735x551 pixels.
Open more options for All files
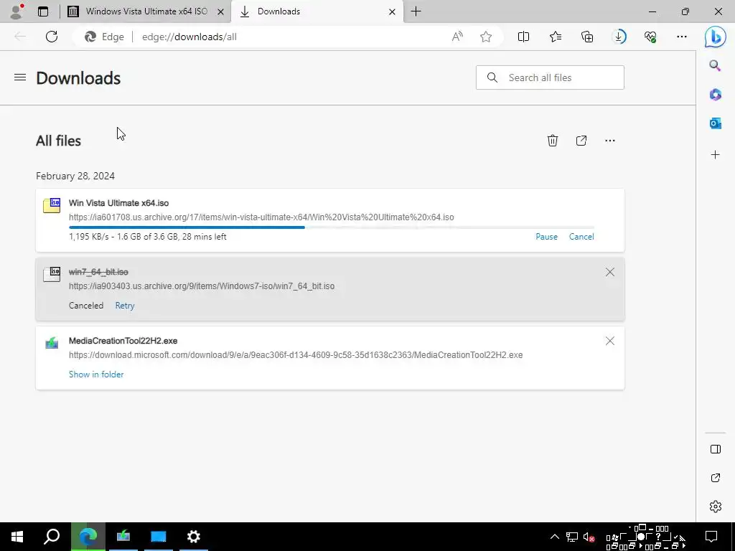click(x=610, y=141)
